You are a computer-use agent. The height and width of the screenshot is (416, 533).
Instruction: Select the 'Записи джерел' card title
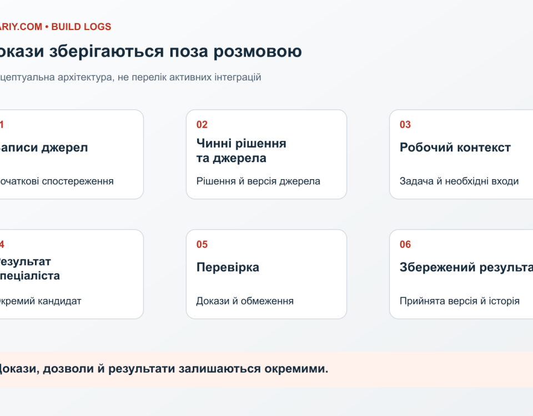(x=43, y=148)
